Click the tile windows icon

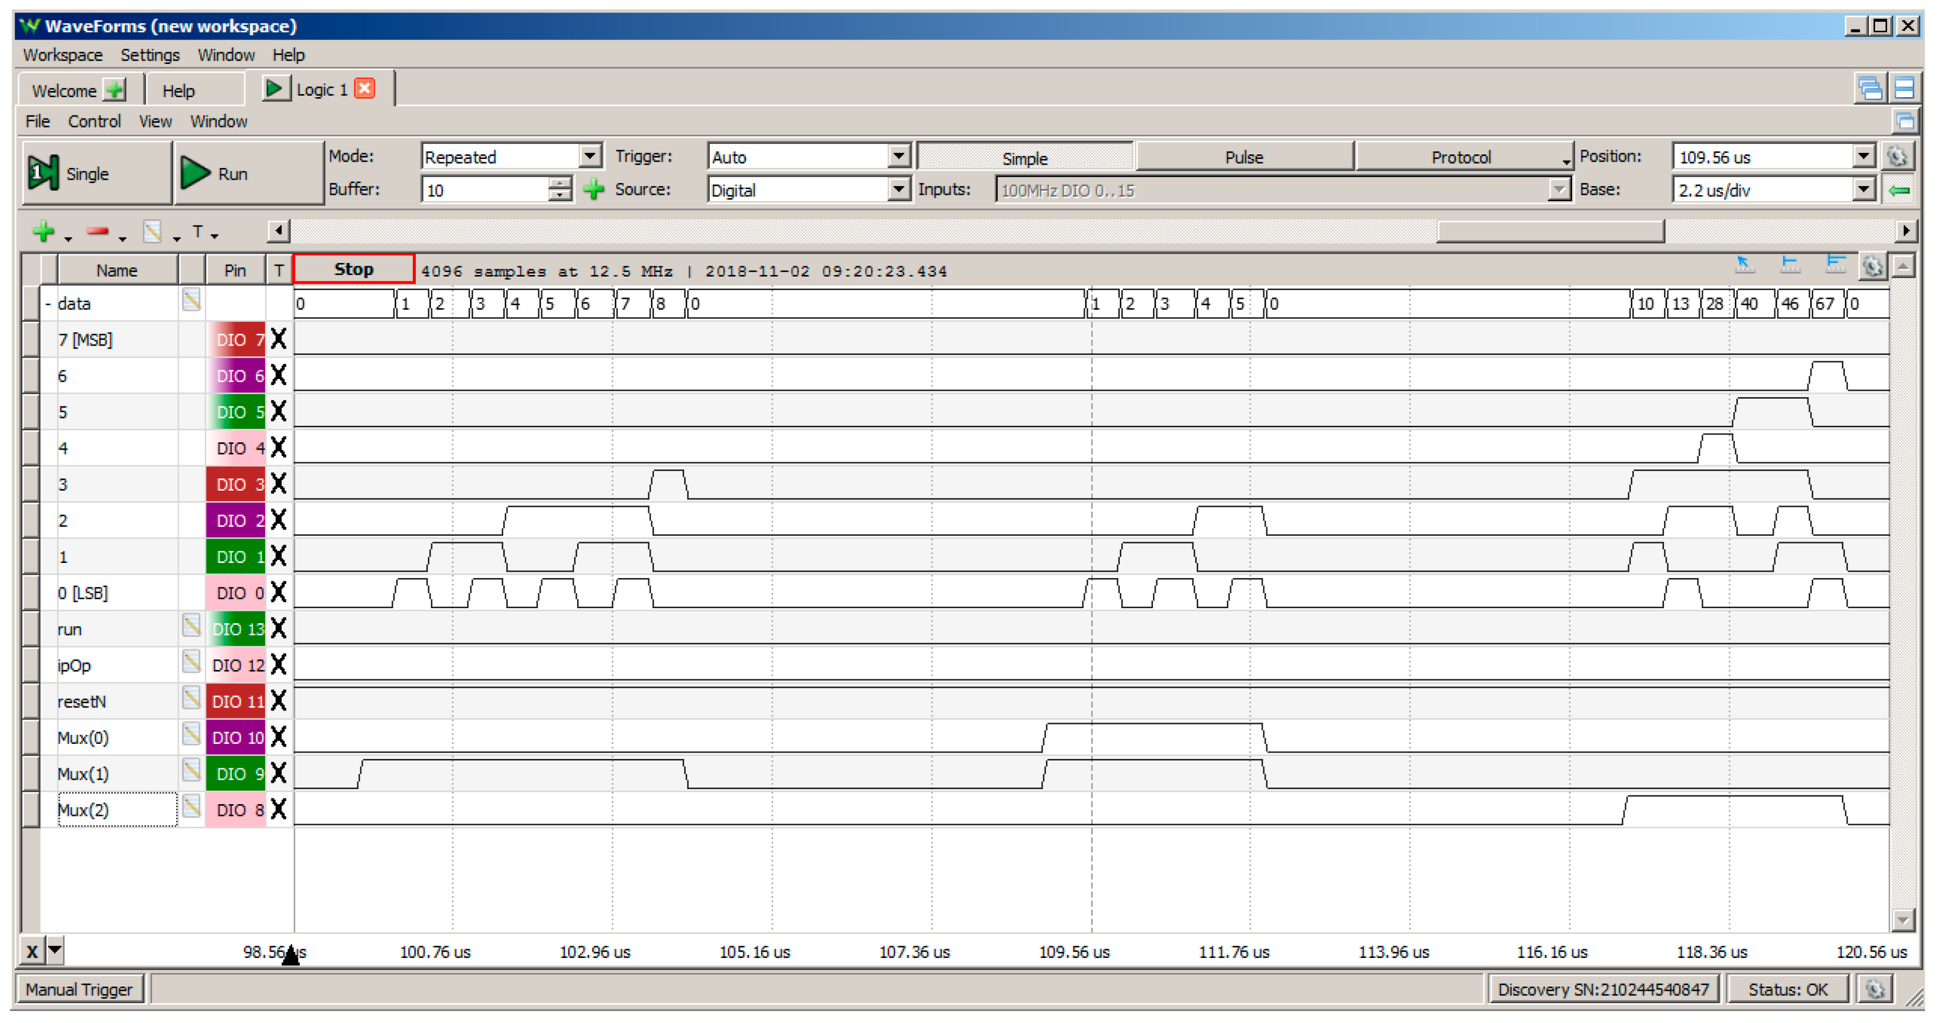click(x=1904, y=89)
